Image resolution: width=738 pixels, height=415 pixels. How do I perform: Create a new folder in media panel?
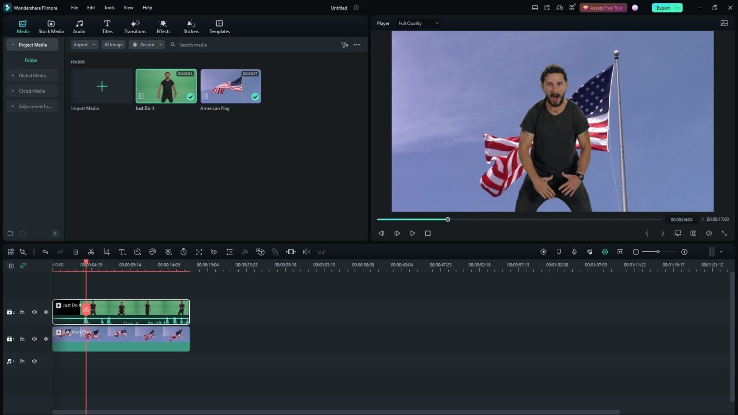10,233
